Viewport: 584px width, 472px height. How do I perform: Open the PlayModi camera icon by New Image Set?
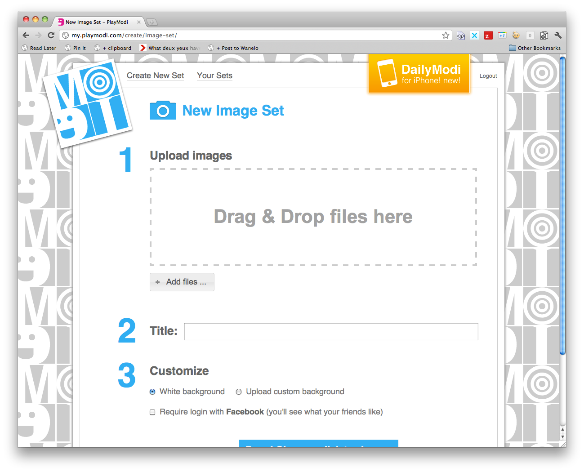coord(163,110)
